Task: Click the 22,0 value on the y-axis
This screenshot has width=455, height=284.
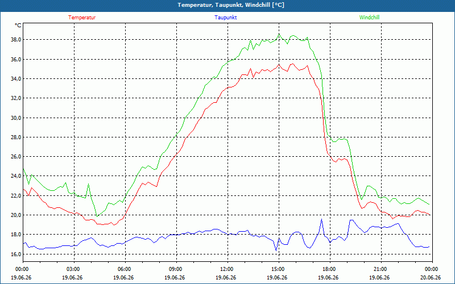Action: click(x=16, y=195)
